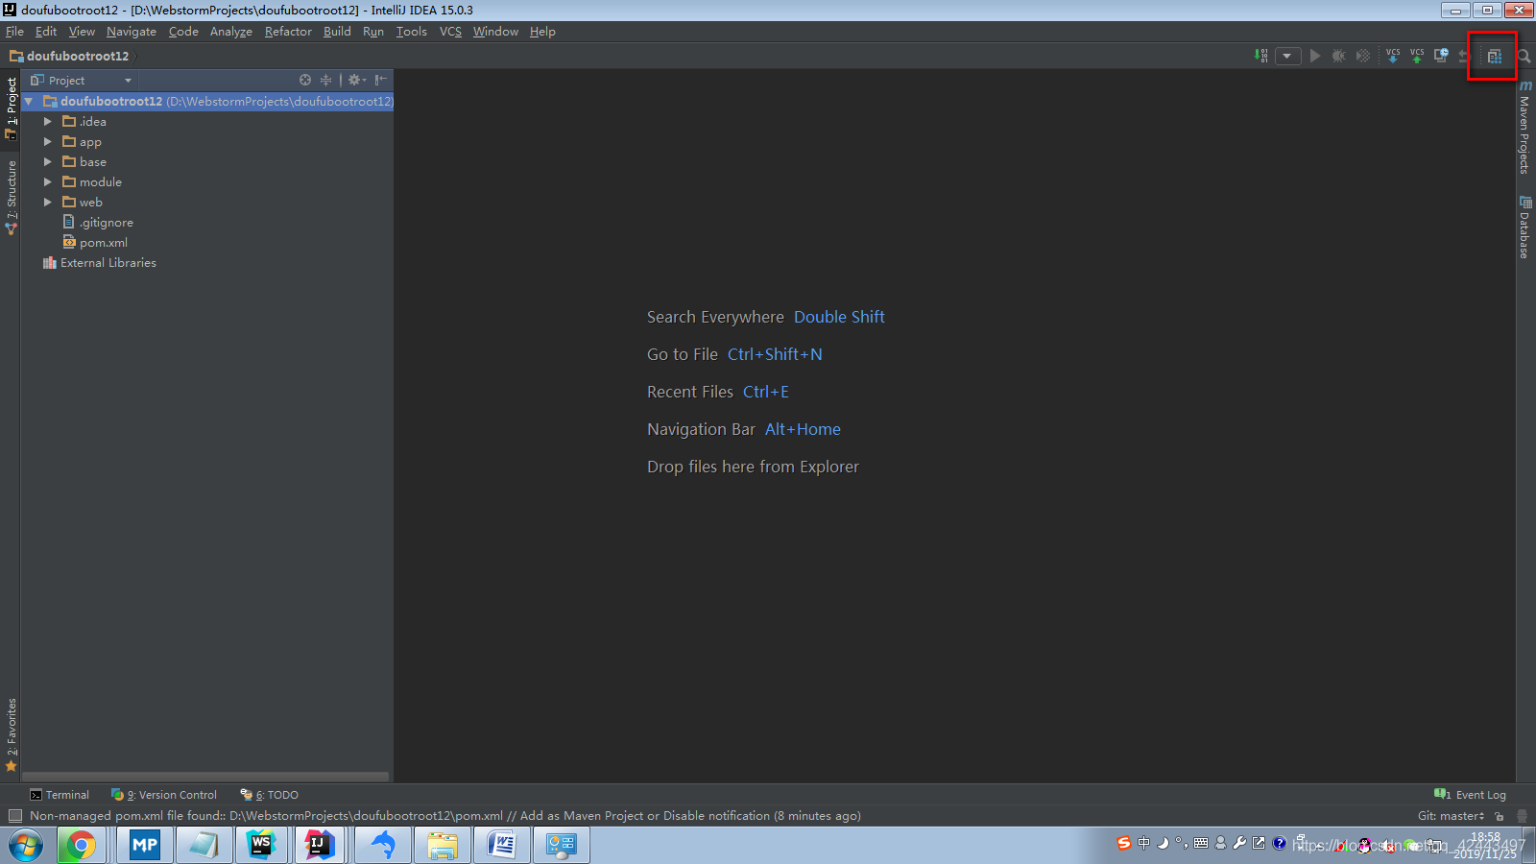This screenshot has width=1536, height=864.
Task: Open the MP application taskbar icon
Action: point(144,846)
